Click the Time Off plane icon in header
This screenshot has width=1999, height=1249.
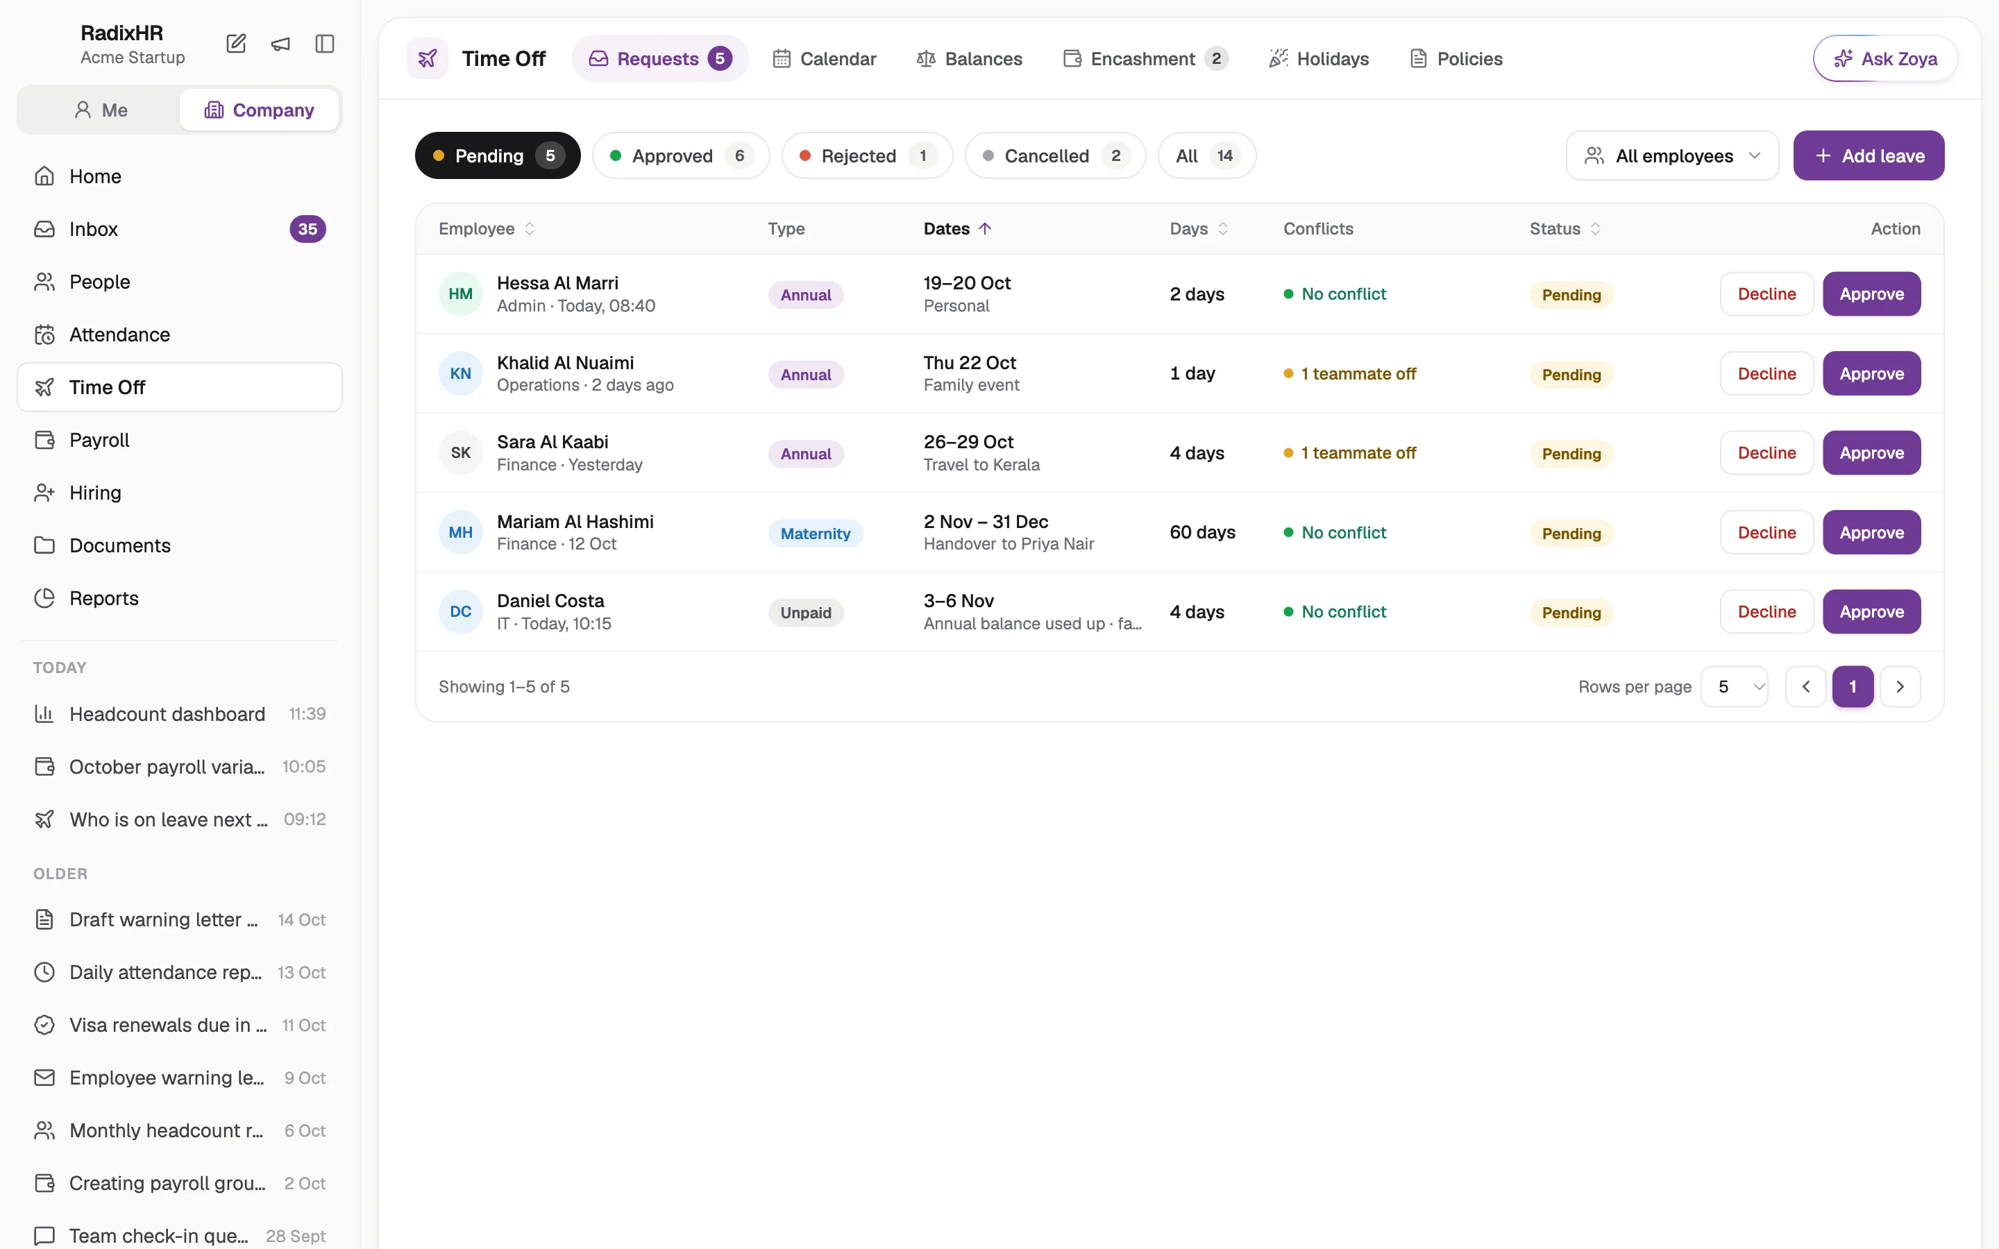(x=428, y=59)
